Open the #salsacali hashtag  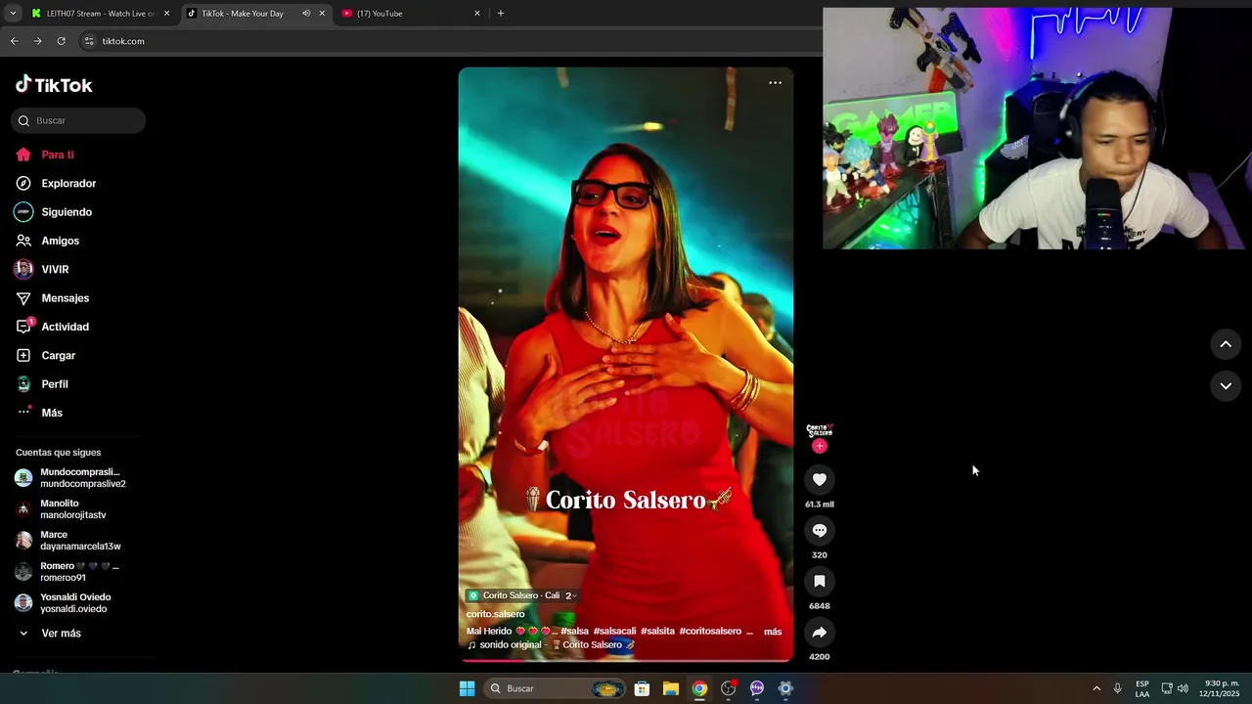click(x=614, y=632)
